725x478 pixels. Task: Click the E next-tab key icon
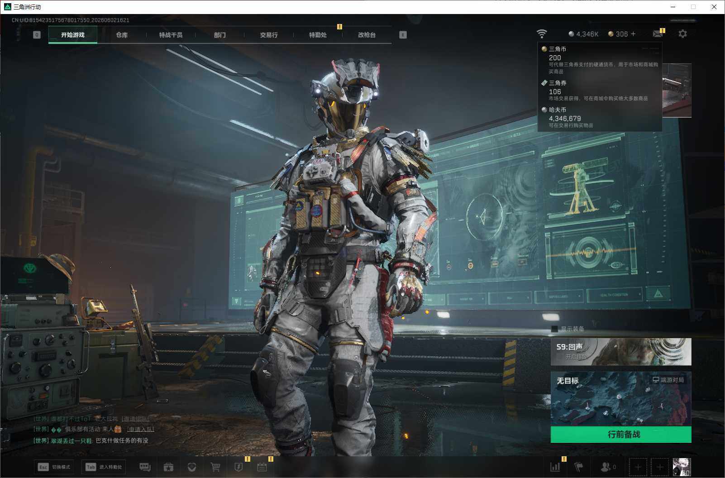click(403, 35)
